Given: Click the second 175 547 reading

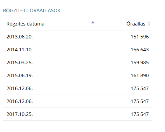Looking at the screenshot, I should coord(140,101).
